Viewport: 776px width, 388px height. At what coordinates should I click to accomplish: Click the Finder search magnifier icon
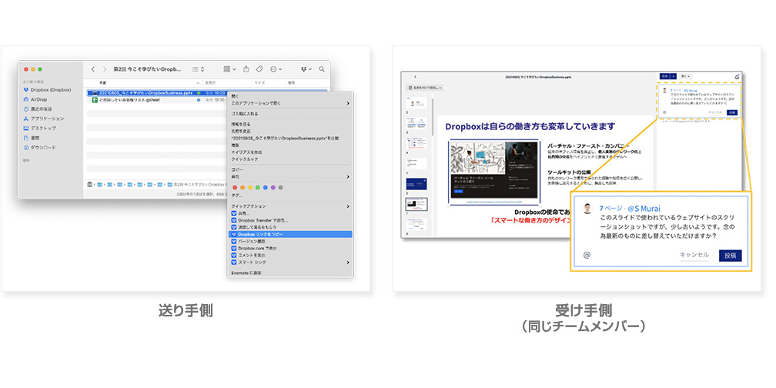click(321, 69)
